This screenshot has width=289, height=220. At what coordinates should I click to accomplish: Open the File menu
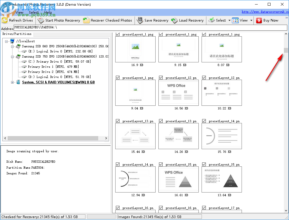coord(7,12)
